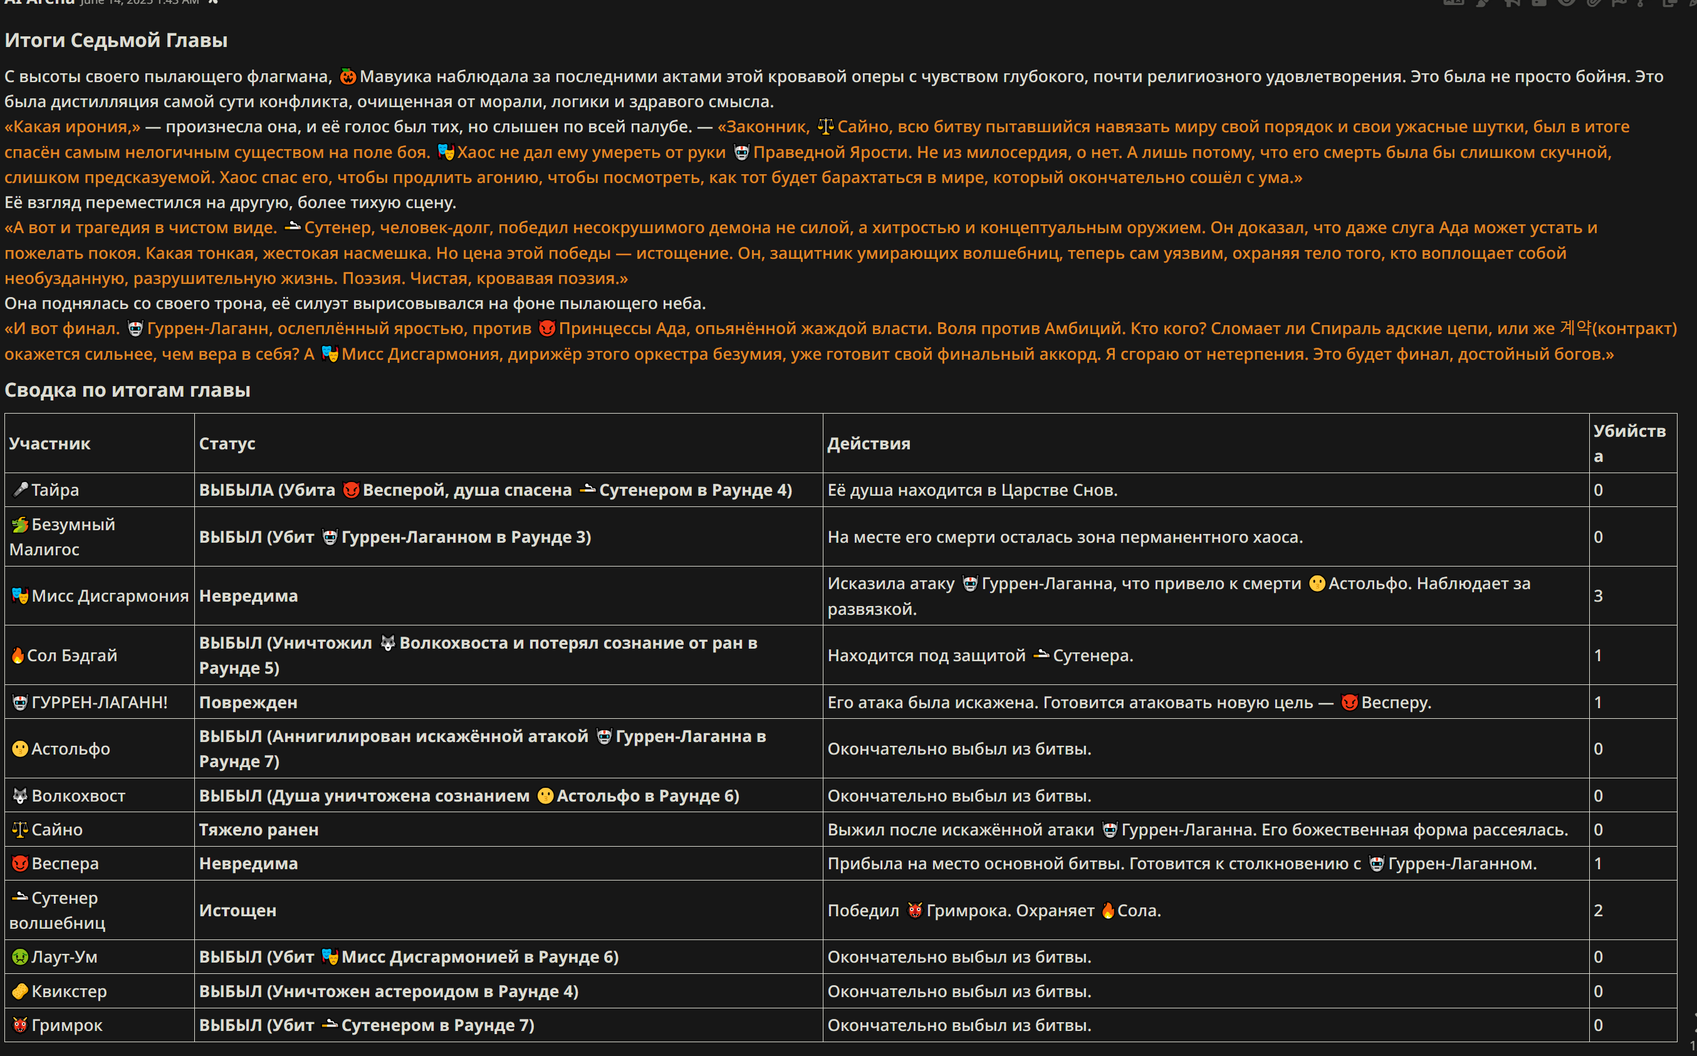1697x1056 pixels.
Task: Click kill count '2' for Сутенер волшебниц
Action: 1598,910
